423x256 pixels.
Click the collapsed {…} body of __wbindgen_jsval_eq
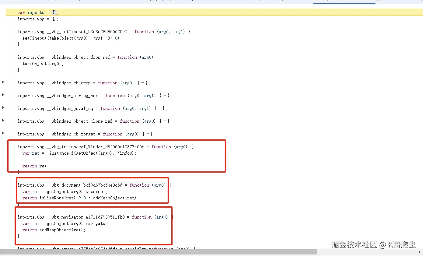coord(159,108)
